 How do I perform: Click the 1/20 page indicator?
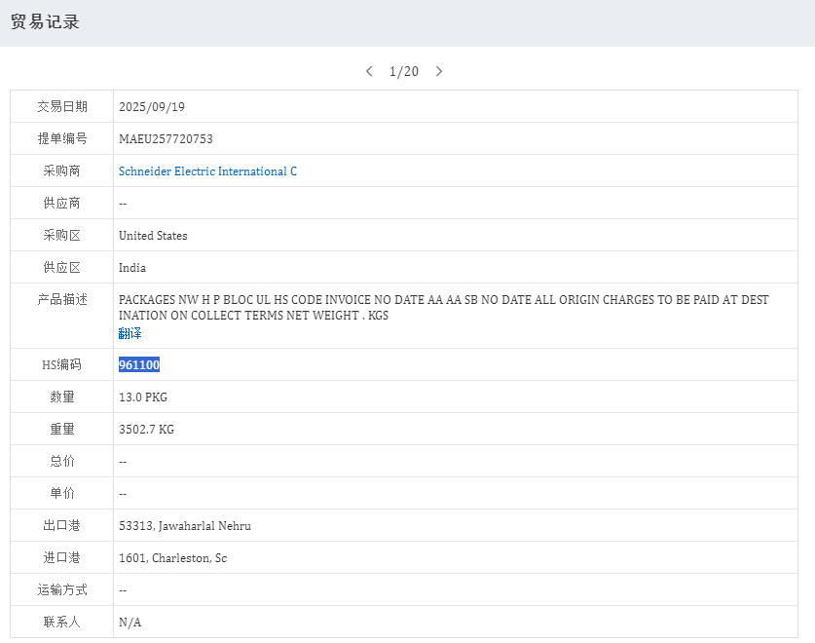pos(403,71)
